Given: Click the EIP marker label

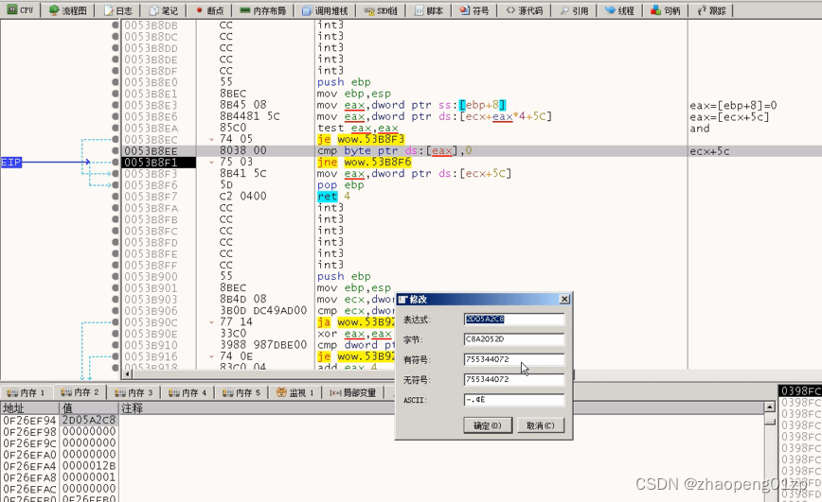Looking at the screenshot, I should [11, 163].
